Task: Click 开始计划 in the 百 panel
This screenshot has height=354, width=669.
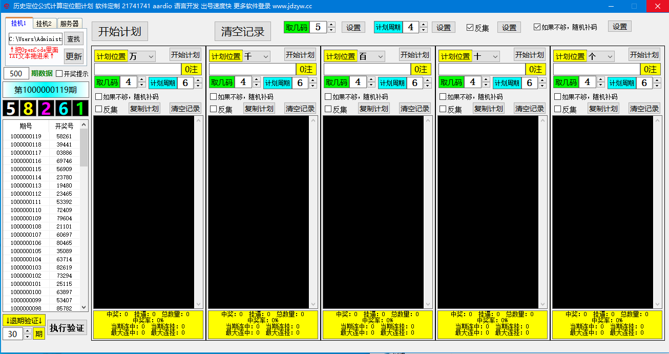Action: (415, 55)
